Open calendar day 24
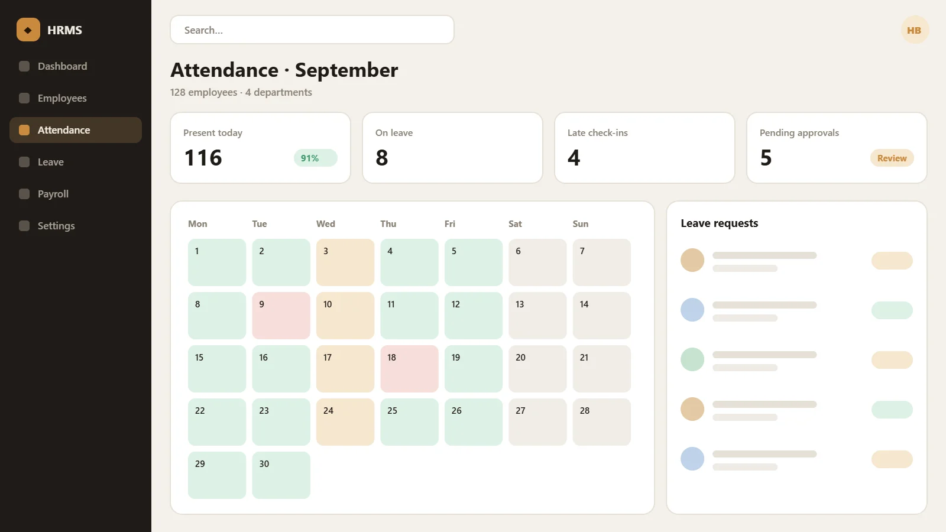The image size is (946, 532). pos(345,422)
